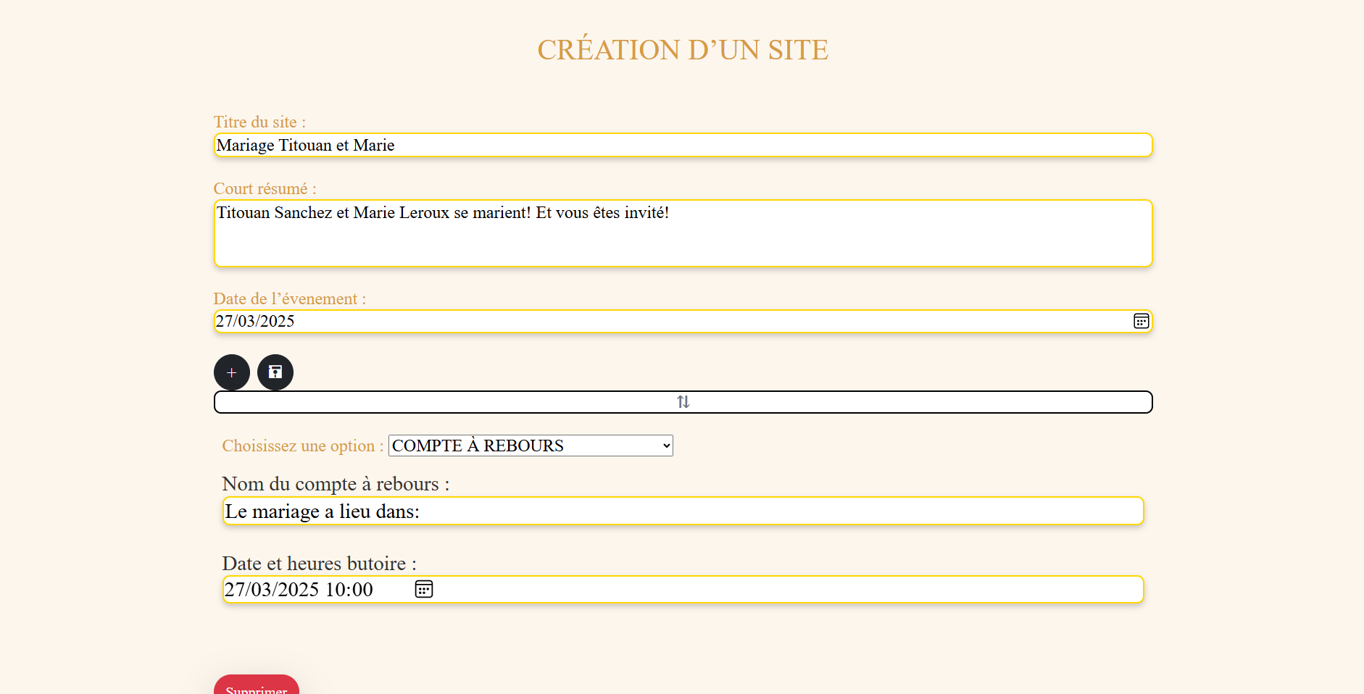Click the red Supprimer button
This screenshot has width=1364, height=694.
(257, 685)
